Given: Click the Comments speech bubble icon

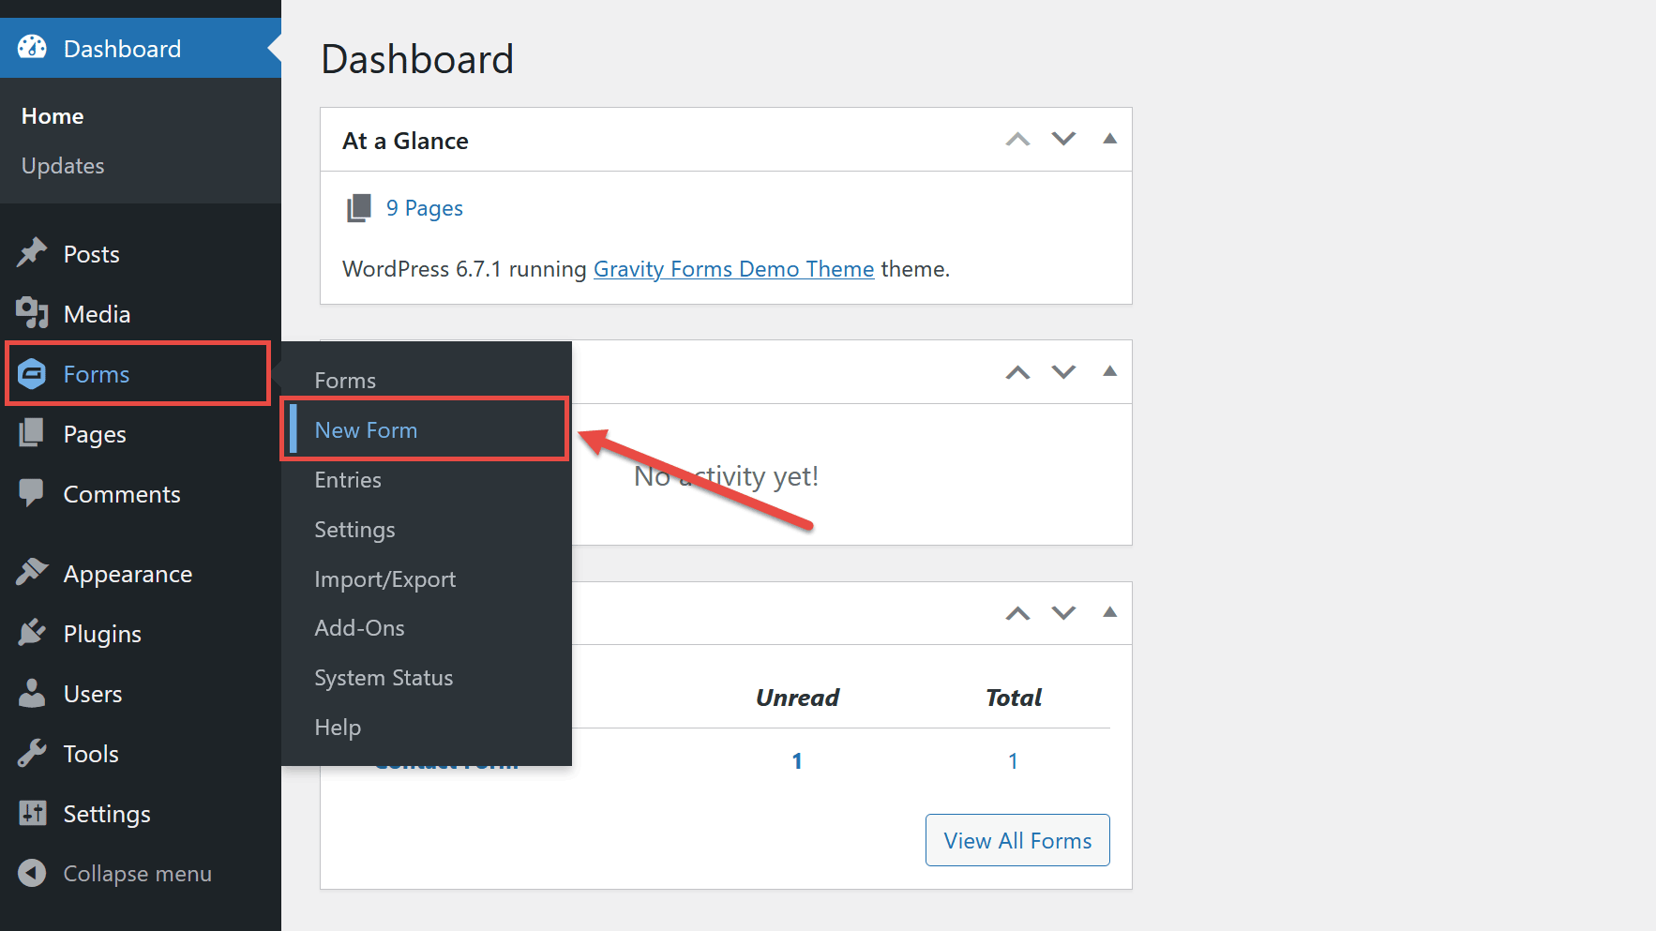Looking at the screenshot, I should point(32,493).
